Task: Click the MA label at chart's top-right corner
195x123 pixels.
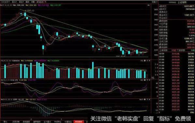Action: click(149, 5)
